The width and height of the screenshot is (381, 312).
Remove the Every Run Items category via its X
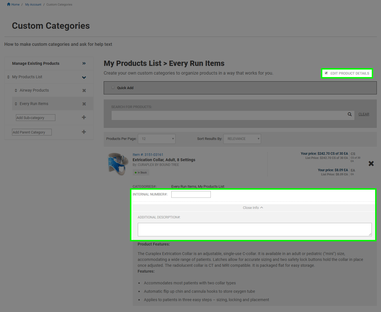(84, 104)
